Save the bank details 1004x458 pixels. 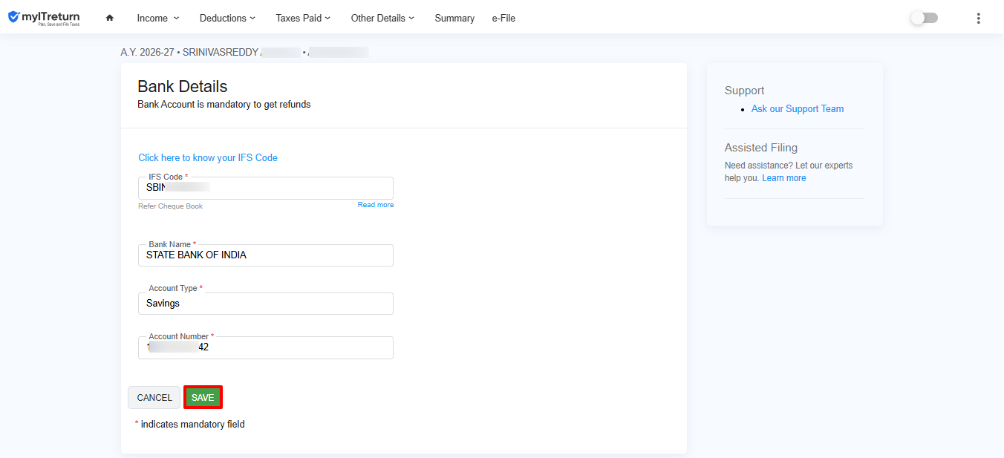coord(203,397)
